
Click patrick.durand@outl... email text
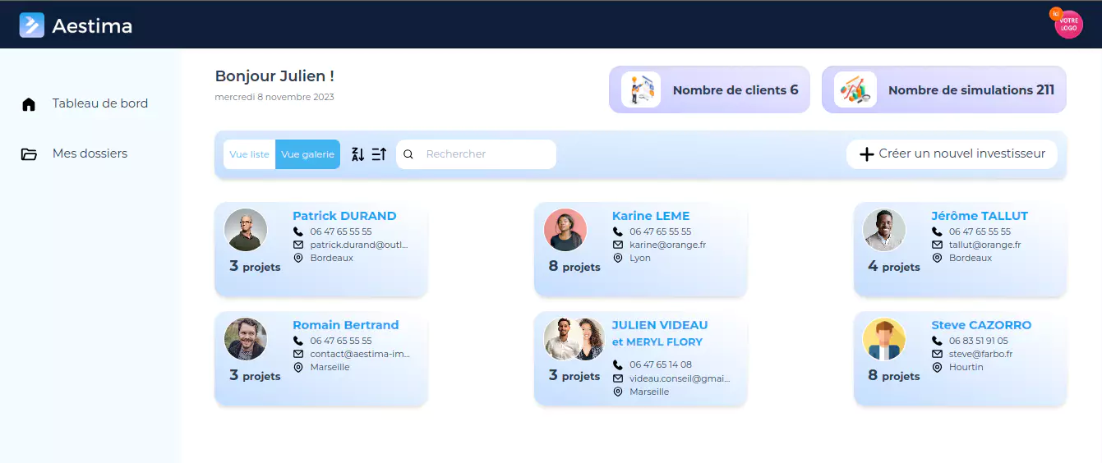tap(359, 245)
